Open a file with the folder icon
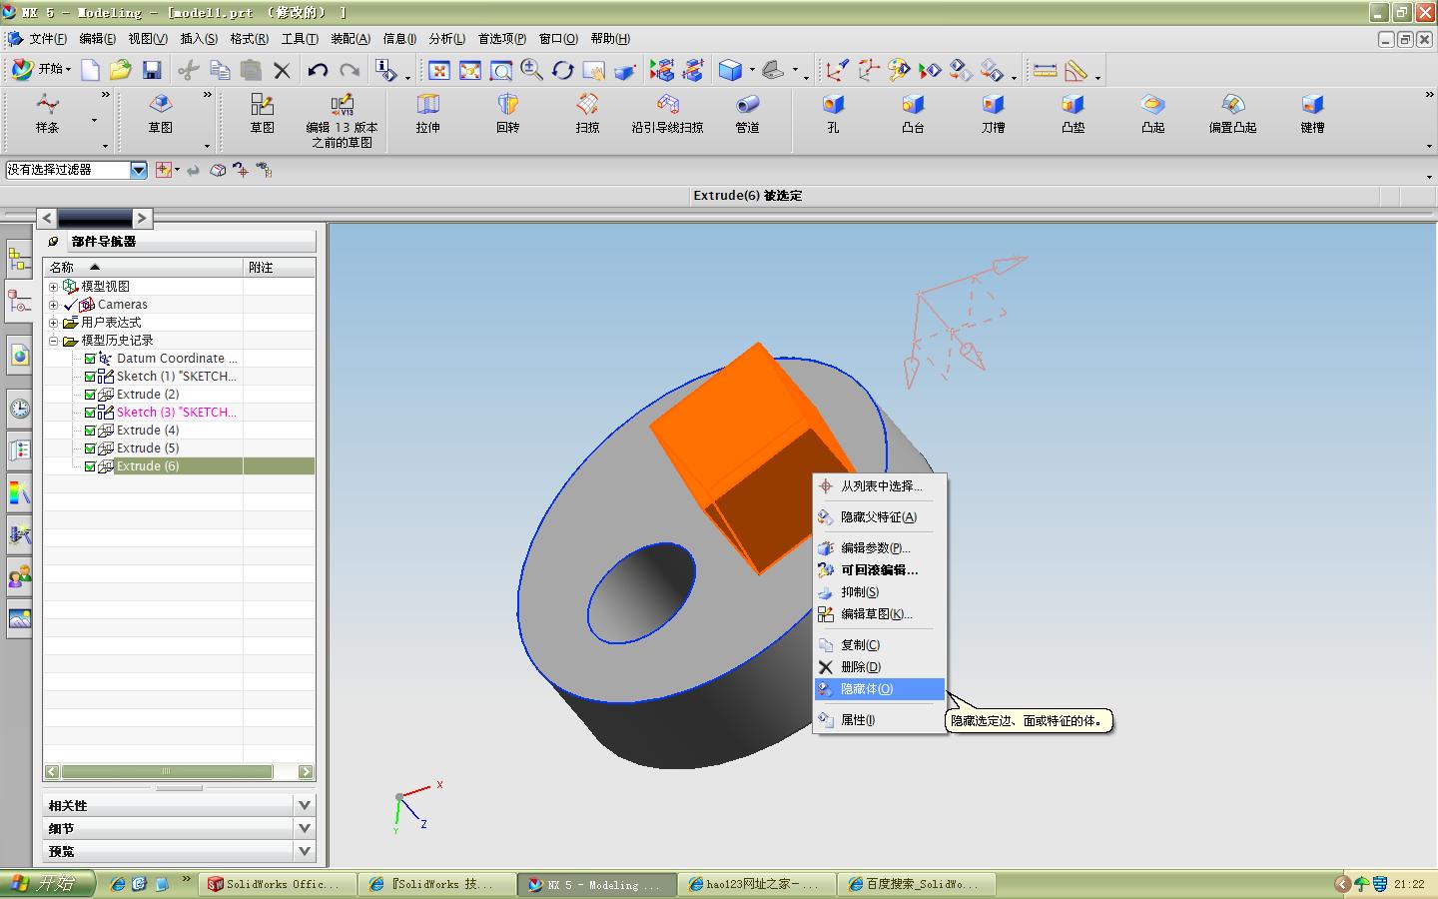This screenshot has width=1438, height=899. [x=121, y=70]
